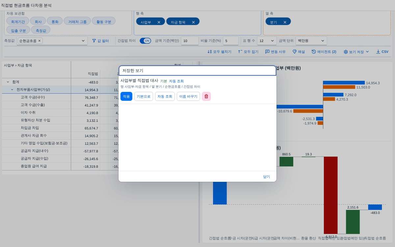
Task: Remove 사업부 chip from row axis
Action: pos(159,22)
